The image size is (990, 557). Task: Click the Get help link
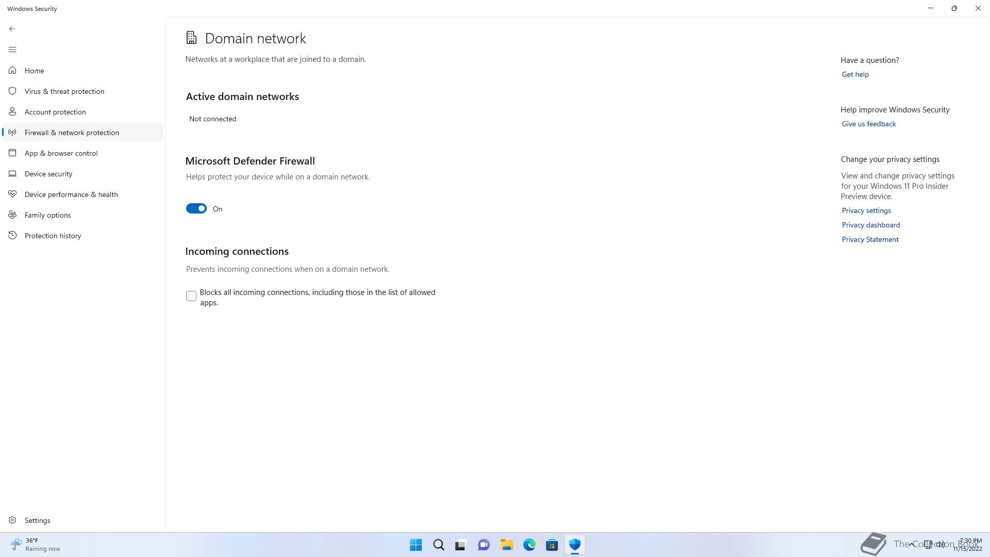[x=855, y=74]
